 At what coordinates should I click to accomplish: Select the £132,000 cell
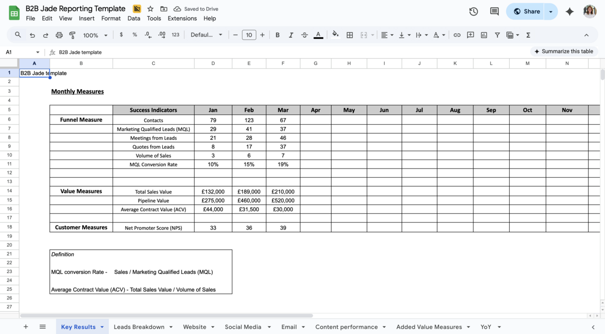(213, 192)
